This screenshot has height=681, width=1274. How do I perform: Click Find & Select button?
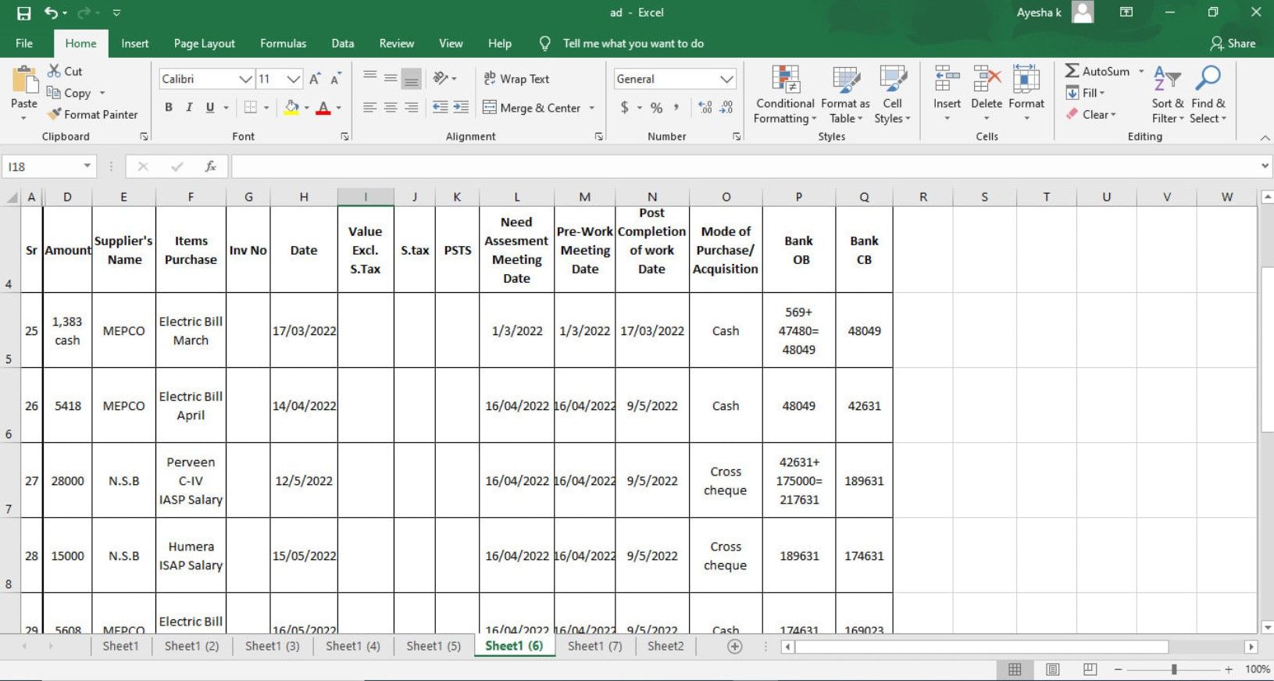pos(1208,94)
